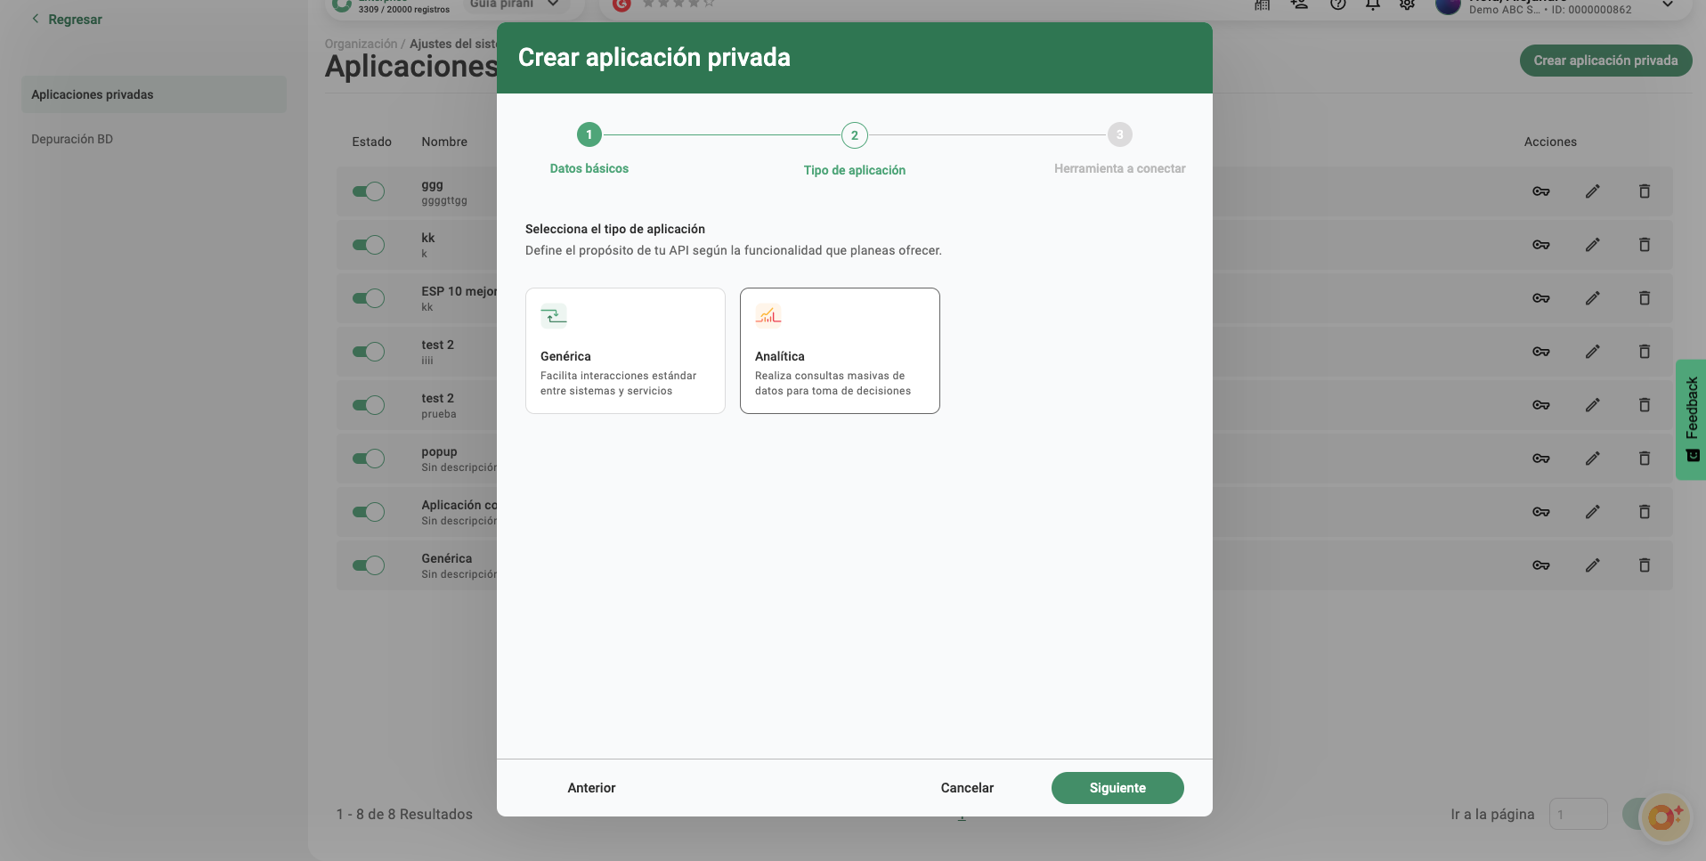
Task: Click key icon for popup application
Action: coord(1540,459)
